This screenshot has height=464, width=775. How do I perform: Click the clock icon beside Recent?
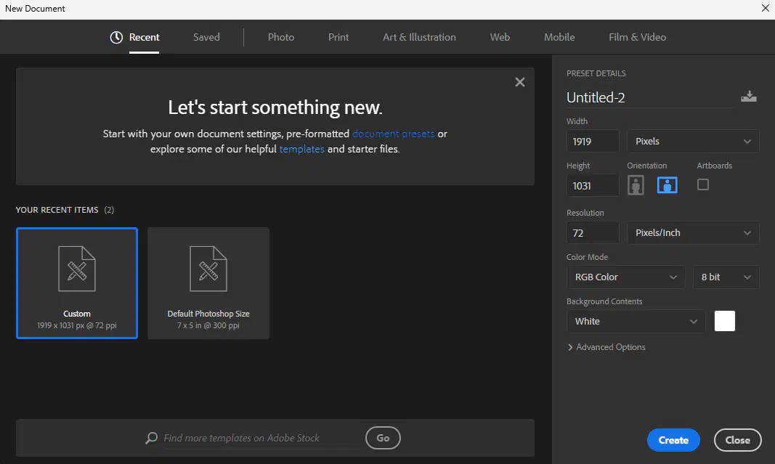click(x=116, y=37)
